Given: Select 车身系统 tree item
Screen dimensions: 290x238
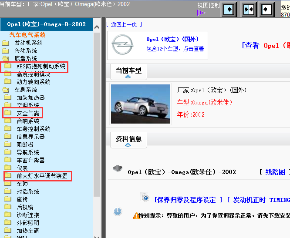Looking at the screenshot, I should click(x=26, y=90).
